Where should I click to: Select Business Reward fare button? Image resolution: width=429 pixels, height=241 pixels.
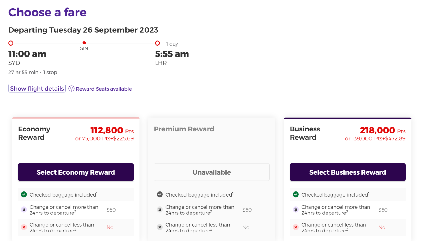point(348,172)
